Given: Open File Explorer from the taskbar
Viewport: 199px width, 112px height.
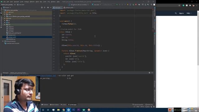Looking at the screenshot, I should 58,110.
